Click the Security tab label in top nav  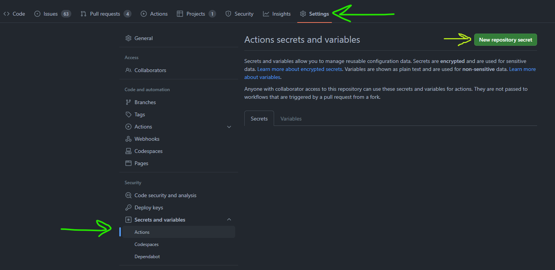pyautogui.click(x=244, y=14)
